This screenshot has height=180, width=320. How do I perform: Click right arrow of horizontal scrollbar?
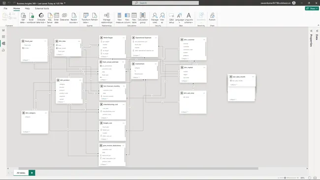pos(307,168)
